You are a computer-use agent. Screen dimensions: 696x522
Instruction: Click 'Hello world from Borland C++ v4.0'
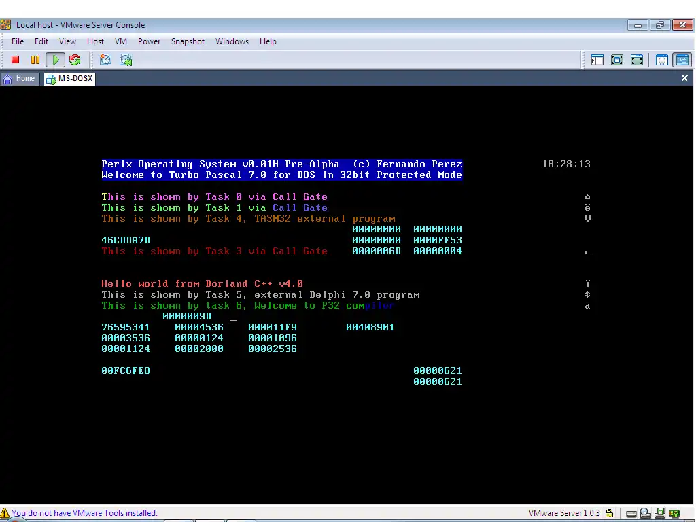coord(203,283)
